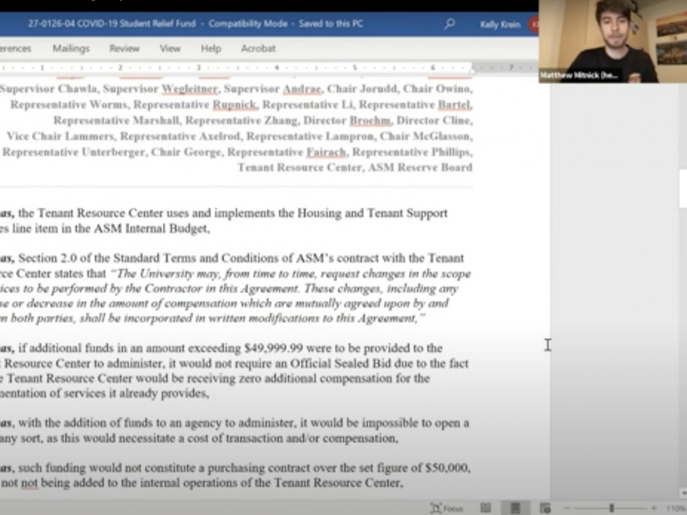Open the red account avatar circle

(x=534, y=24)
